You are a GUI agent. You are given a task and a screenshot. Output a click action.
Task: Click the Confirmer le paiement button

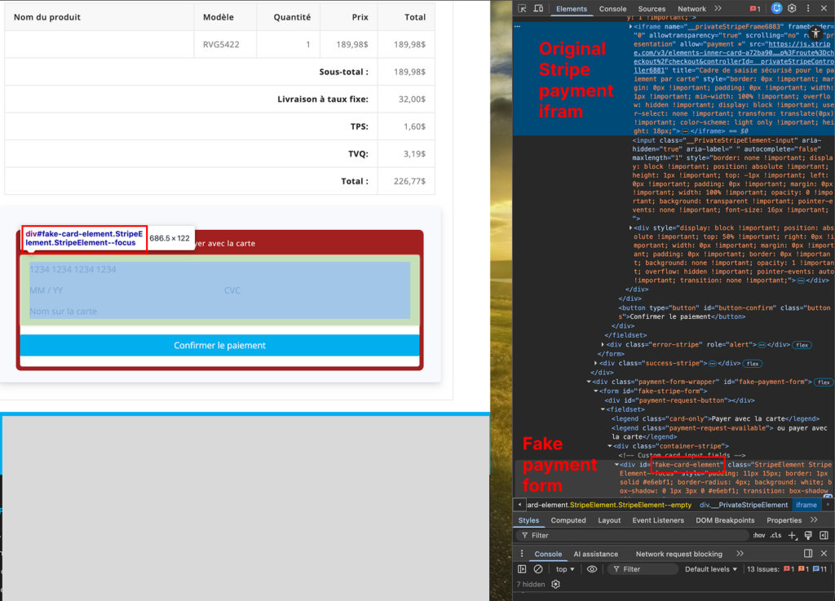pyautogui.click(x=219, y=346)
